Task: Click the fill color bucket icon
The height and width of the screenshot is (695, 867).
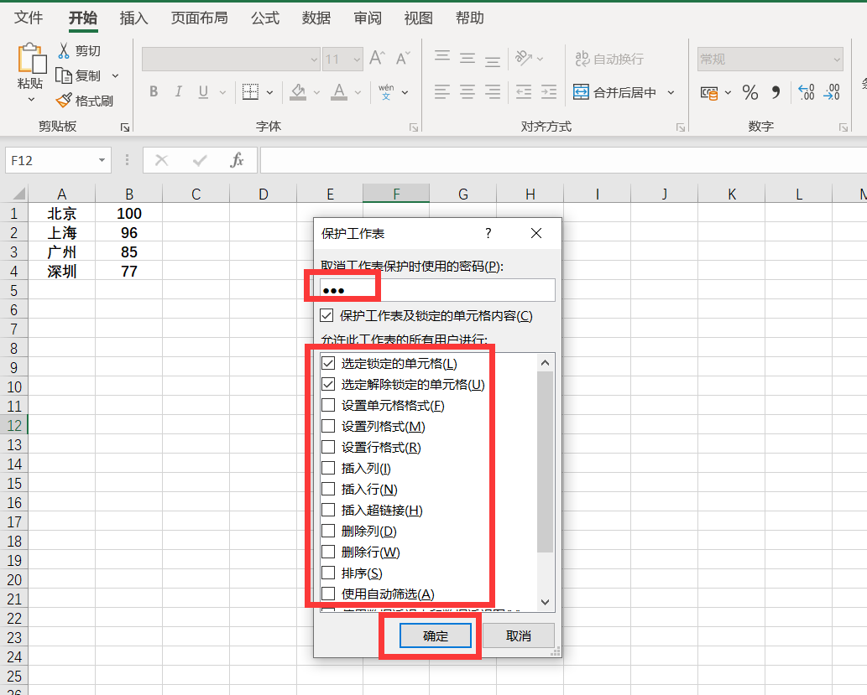Action: tap(298, 91)
